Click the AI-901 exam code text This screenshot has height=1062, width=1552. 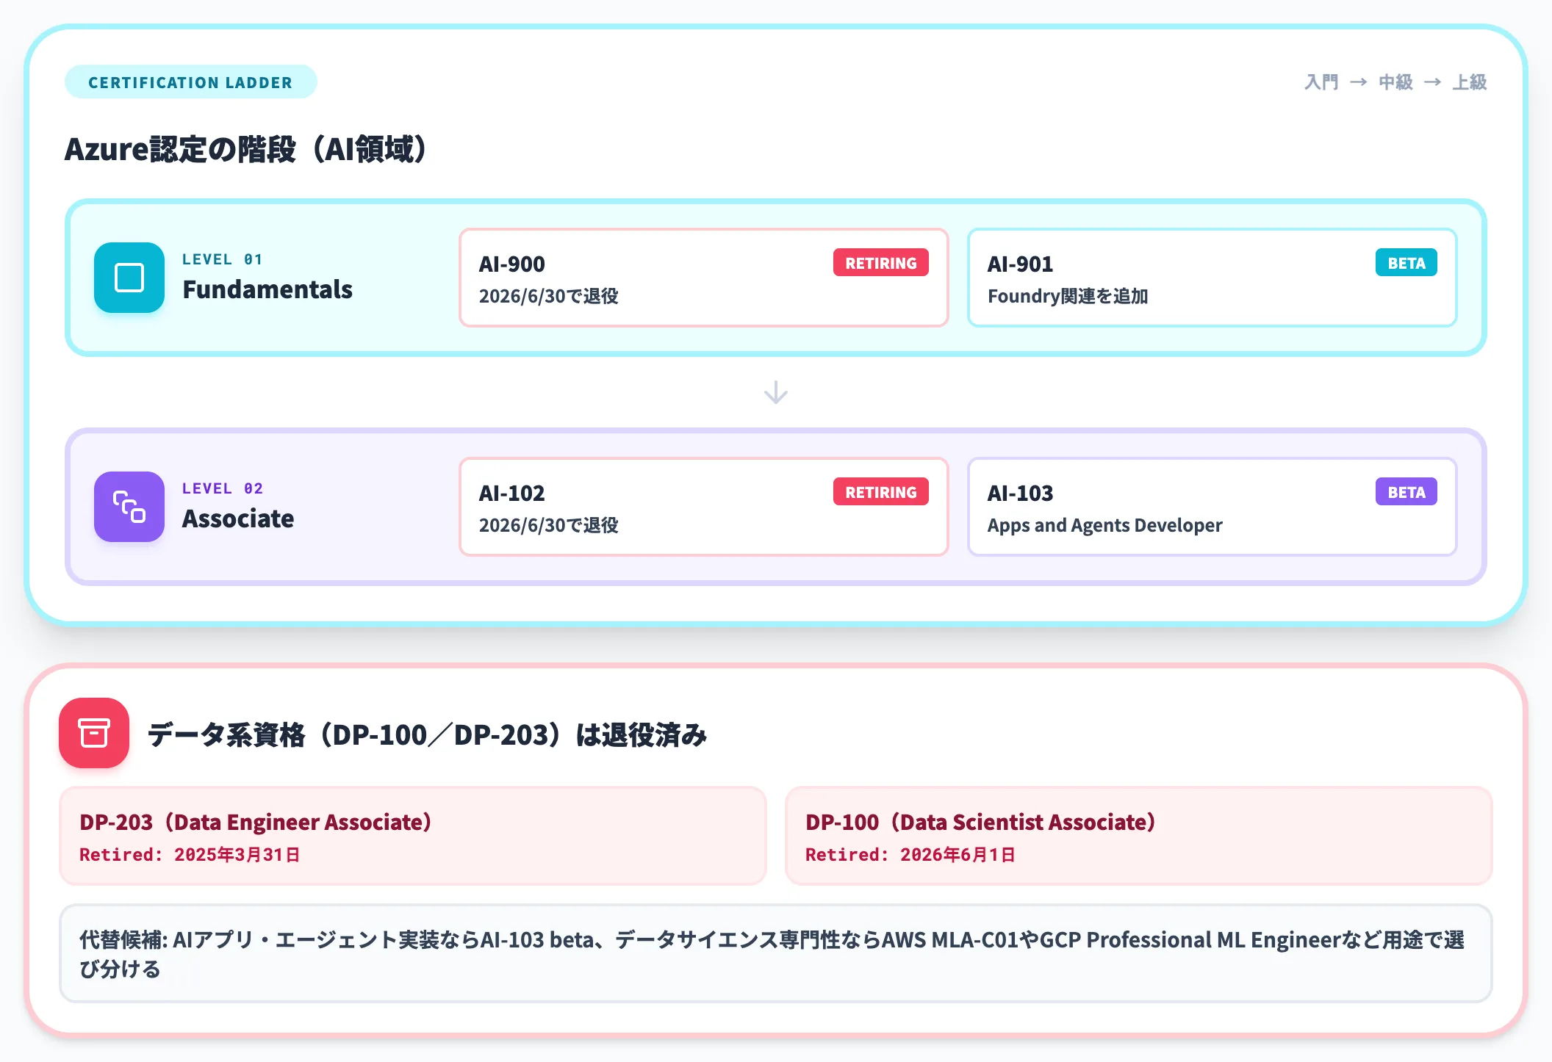(1020, 264)
